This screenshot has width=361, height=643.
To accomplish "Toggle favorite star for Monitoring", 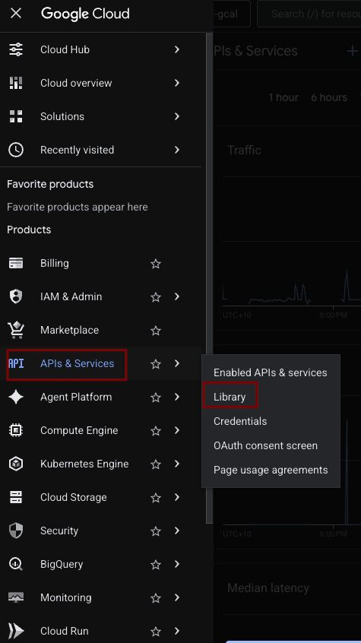I will click(156, 598).
